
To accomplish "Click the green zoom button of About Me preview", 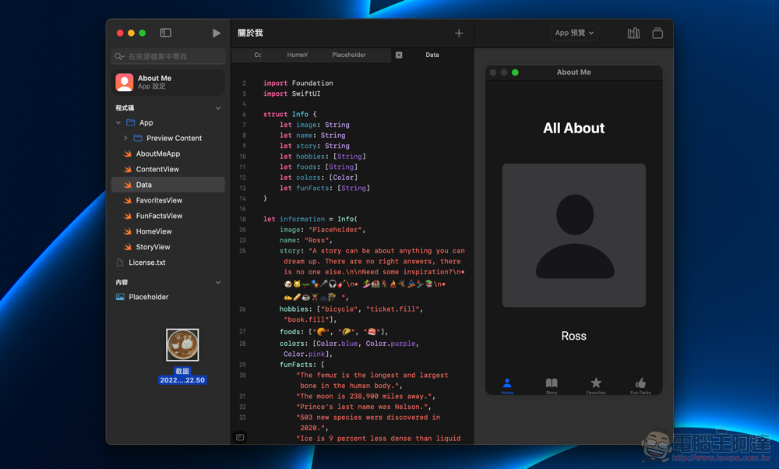I will click(515, 72).
